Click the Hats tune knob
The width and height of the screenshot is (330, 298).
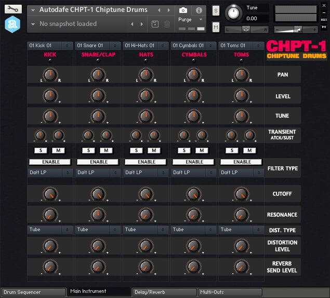pyautogui.click(x=146, y=116)
